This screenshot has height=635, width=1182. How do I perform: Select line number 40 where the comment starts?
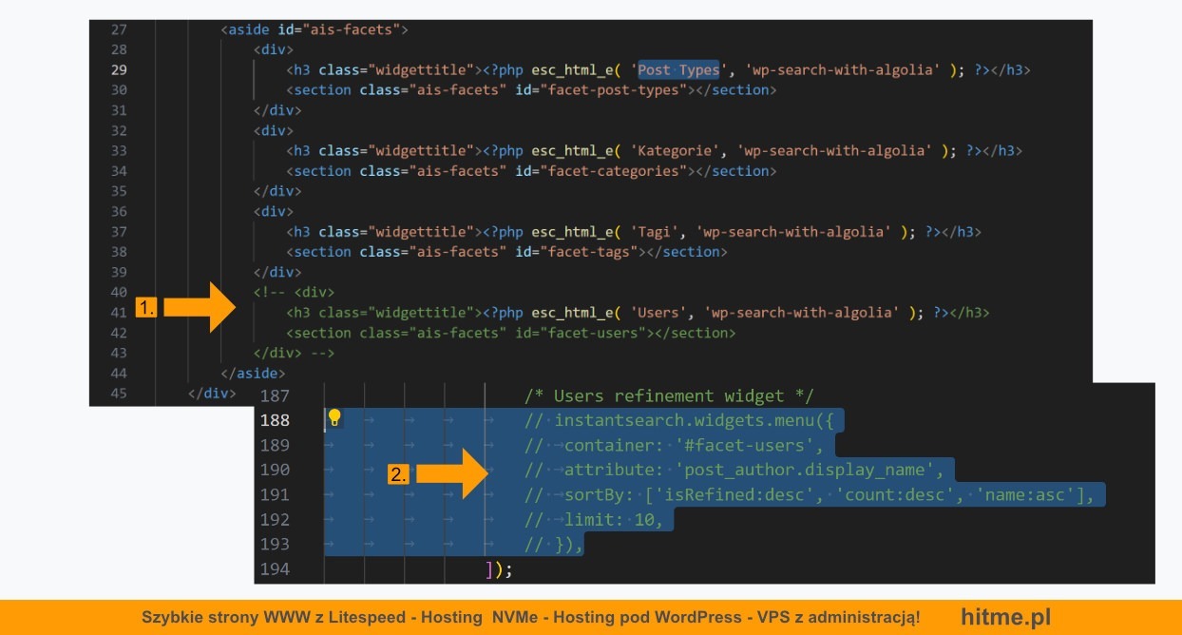pyautogui.click(x=119, y=292)
